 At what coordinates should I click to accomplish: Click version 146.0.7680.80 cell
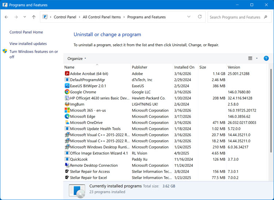coord(239,92)
